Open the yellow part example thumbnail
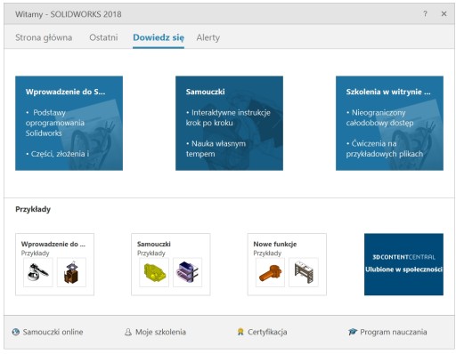Viewport: 456px width, 354px height. 154,272
